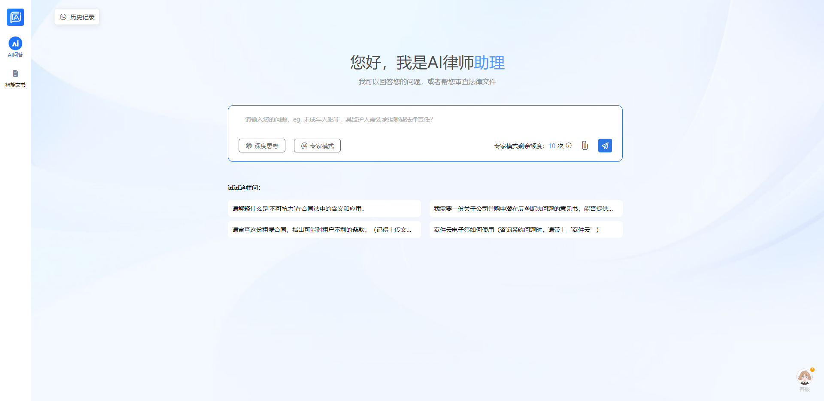
Task: Send the question with the paper plane button
Action: point(605,146)
